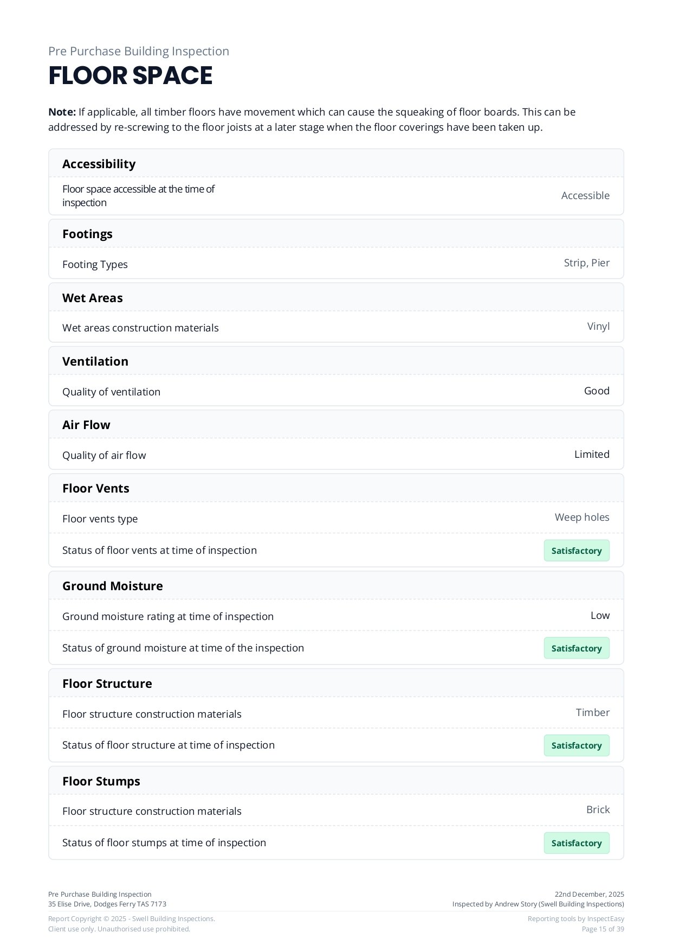Screen dimensions: 673x952
Task: Click the property address in the footer
Action: coord(107,904)
